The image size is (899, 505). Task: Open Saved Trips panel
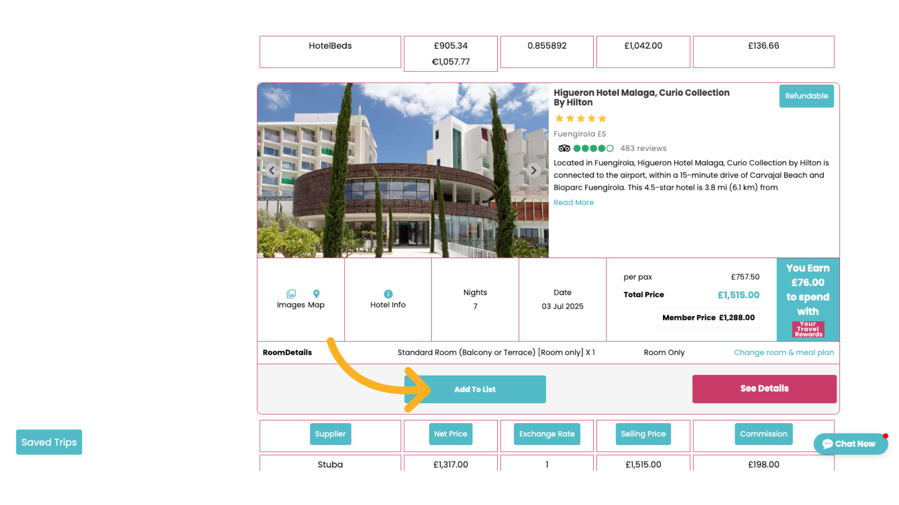click(49, 442)
